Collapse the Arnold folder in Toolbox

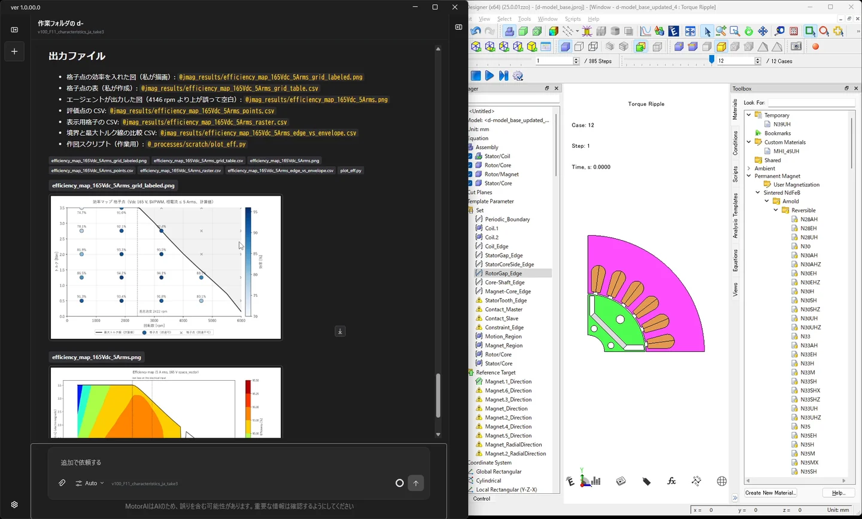click(x=767, y=201)
